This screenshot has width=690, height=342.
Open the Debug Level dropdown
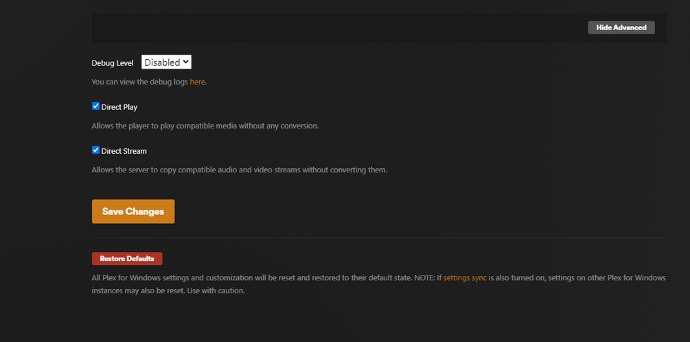[165, 62]
